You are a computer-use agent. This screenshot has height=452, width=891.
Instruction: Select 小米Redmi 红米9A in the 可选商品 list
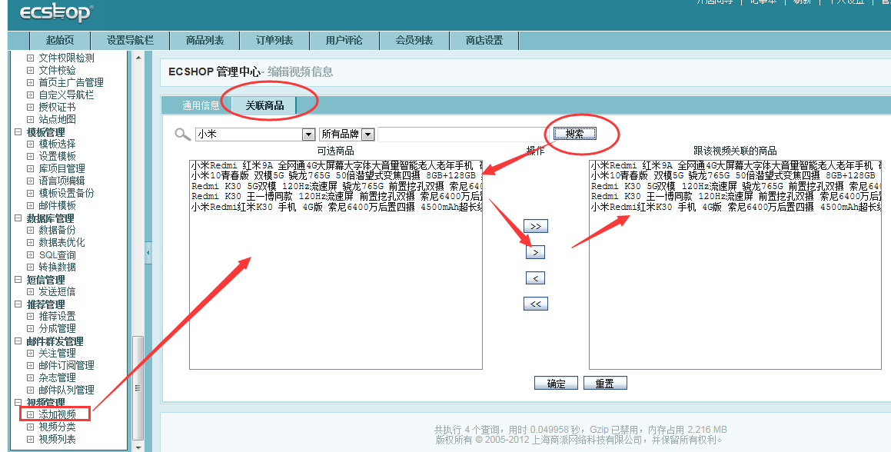[x=336, y=165]
